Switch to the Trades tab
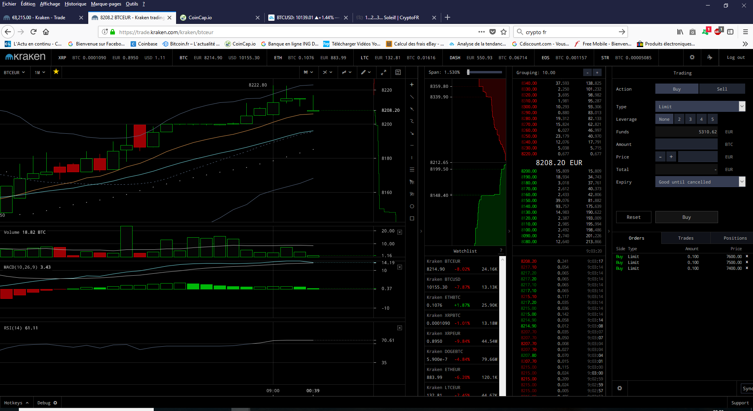Image resolution: width=753 pixels, height=411 pixels. [686, 238]
